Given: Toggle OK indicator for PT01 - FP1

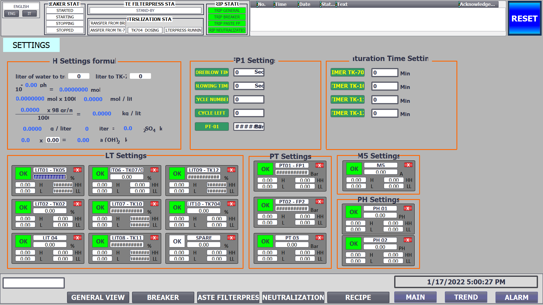Looking at the screenshot, I should 265,169.
